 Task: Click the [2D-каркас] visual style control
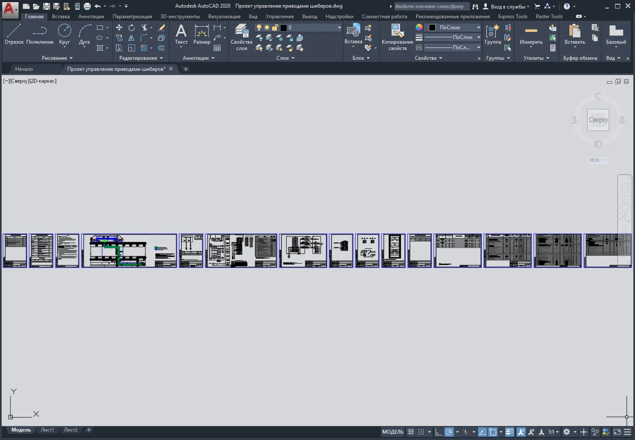(43, 81)
